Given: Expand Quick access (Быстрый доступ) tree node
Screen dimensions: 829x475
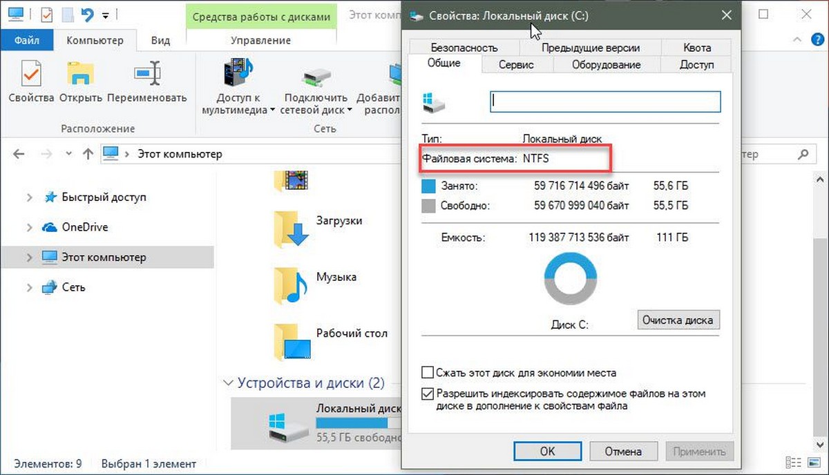Looking at the screenshot, I should (x=29, y=197).
